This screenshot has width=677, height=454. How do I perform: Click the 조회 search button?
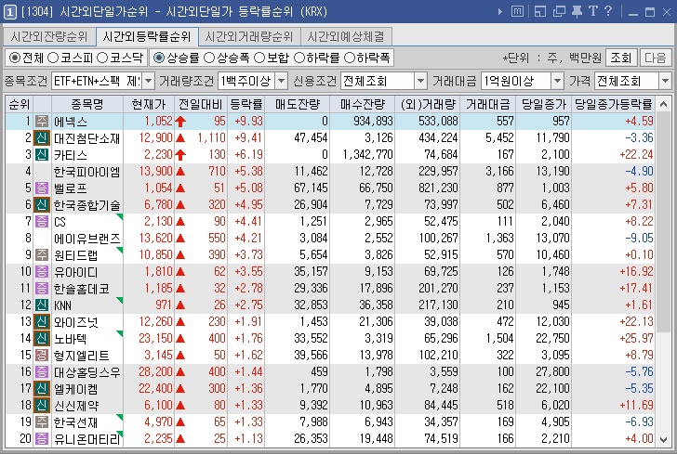pyautogui.click(x=621, y=58)
